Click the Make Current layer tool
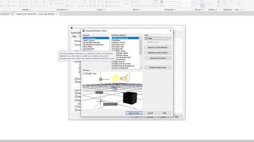The width and height of the screenshot is (254, 142). pos(113,2)
